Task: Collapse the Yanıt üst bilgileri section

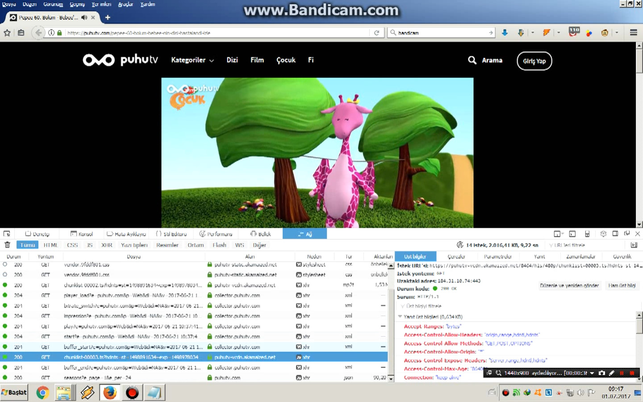Action: pyautogui.click(x=400, y=316)
